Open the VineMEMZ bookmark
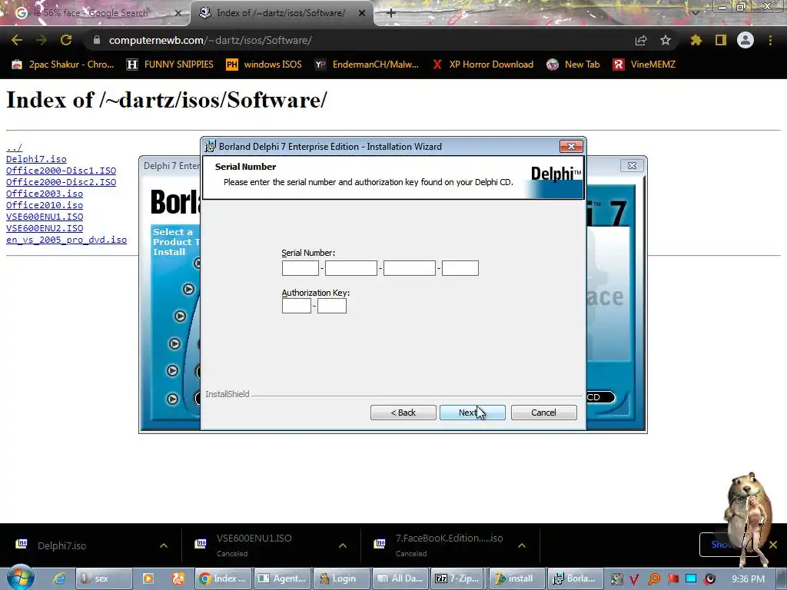This screenshot has height=590, width=787. (645, 65)
